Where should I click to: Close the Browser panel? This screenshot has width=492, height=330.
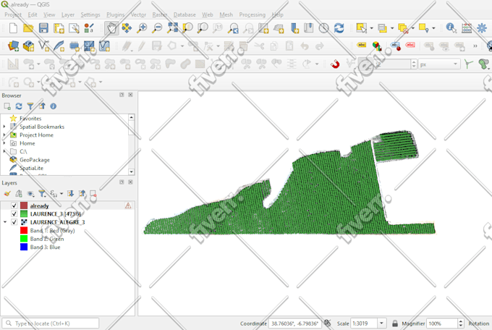pos(130,95)
